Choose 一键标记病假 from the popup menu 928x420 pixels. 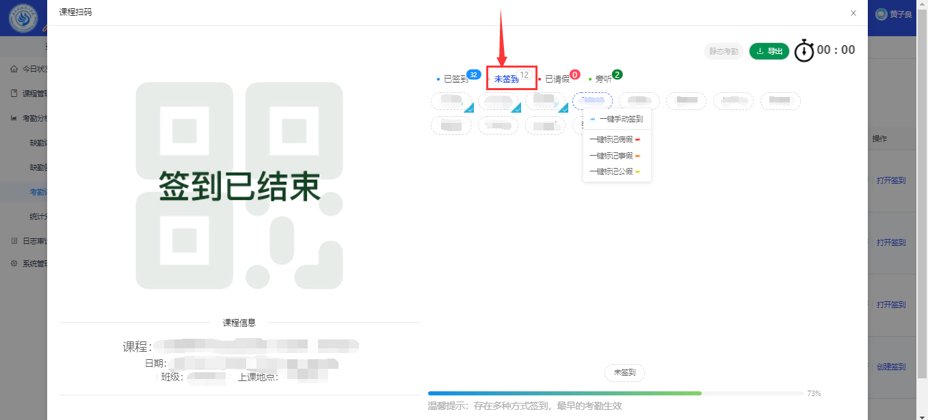click(x=617, y=139)
